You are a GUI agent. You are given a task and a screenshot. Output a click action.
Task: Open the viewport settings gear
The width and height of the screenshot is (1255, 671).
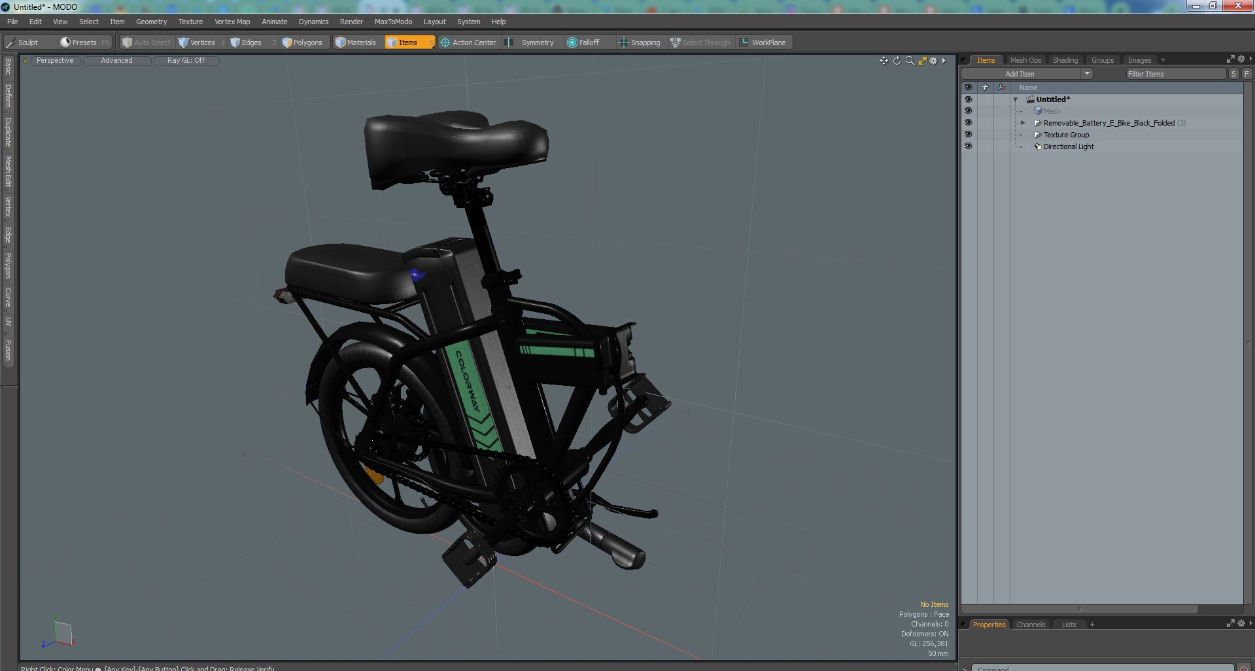click(933, 61)
